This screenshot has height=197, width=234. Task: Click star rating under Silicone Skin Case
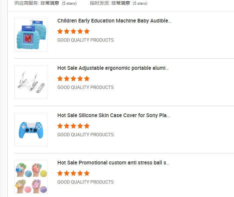(x=73, y=126)
